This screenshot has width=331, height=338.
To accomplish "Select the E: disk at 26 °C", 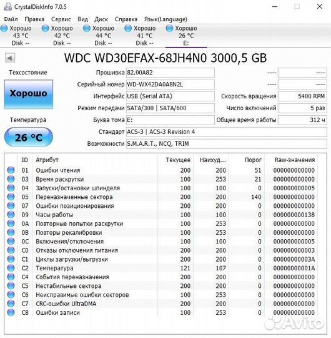I will tap(186, 36).
